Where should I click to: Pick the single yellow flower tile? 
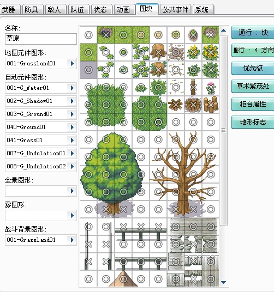[193, 52]
